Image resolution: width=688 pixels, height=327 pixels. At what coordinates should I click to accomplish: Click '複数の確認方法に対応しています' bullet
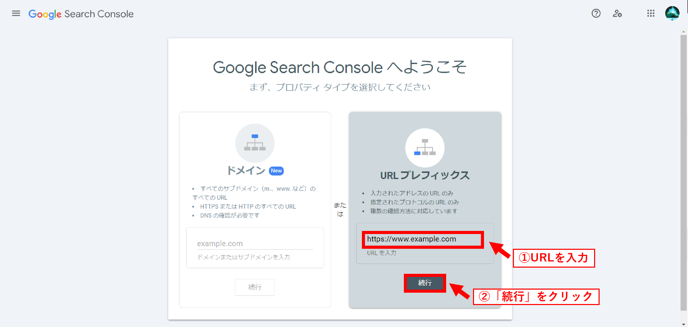[414, 211]
